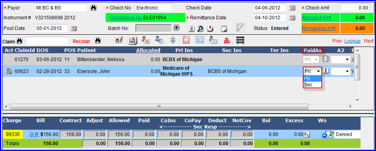
Task: Open A2 dropdown on Bittenbender row
Action: click(x=340, y=60)
